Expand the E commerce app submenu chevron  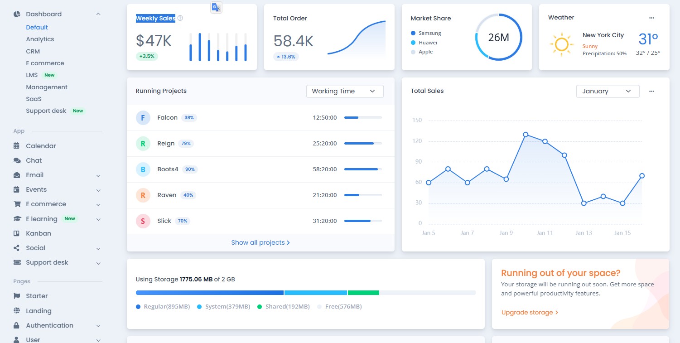point(98,204)
